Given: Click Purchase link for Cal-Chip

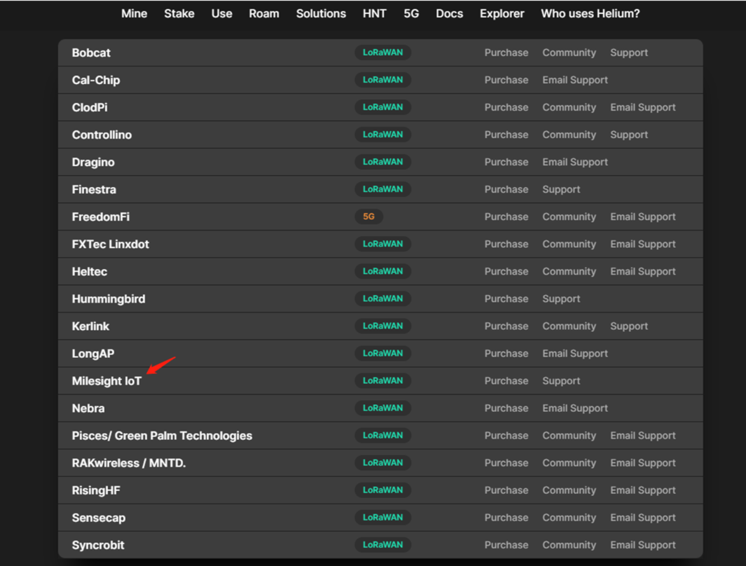Looking at the screenshot, I should click(x=506, y=80).
